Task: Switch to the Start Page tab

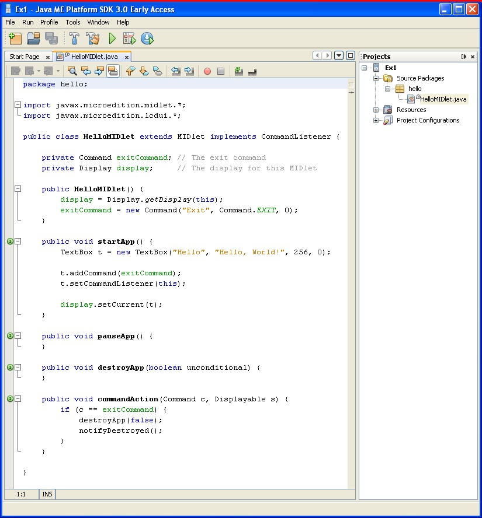Action: point(25,57)
